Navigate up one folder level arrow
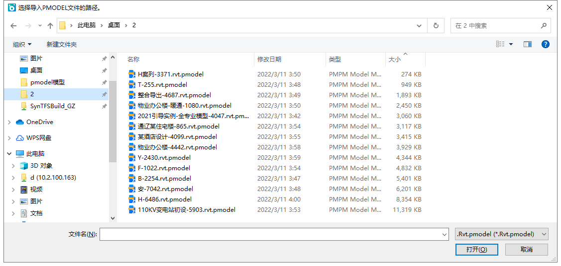 tap(50, 26)
